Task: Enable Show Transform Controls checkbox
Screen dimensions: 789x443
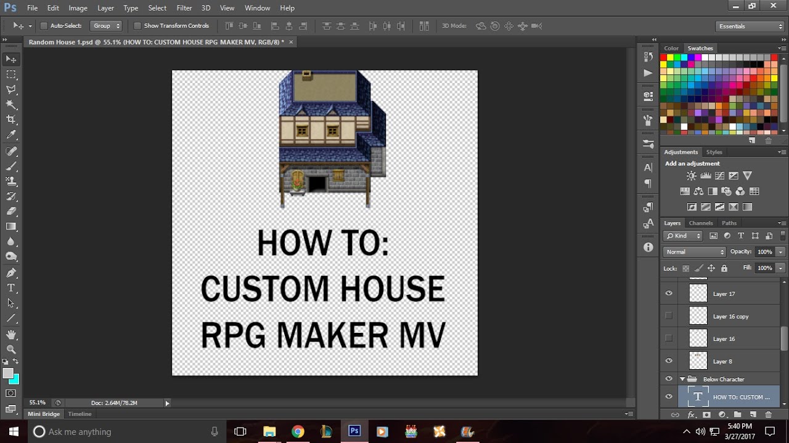Action: click(x=137, y=26)
